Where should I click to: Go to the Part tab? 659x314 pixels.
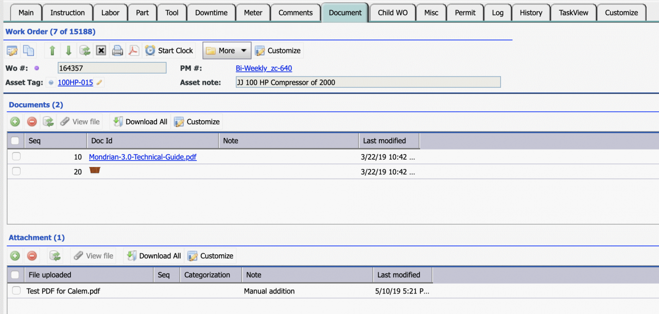[143, 13]
